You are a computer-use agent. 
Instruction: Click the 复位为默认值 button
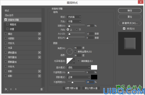coord(91,88)
